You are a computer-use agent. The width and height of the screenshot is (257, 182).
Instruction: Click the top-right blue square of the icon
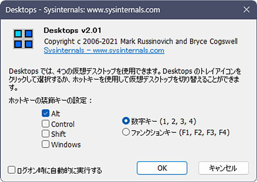(29, 34)
